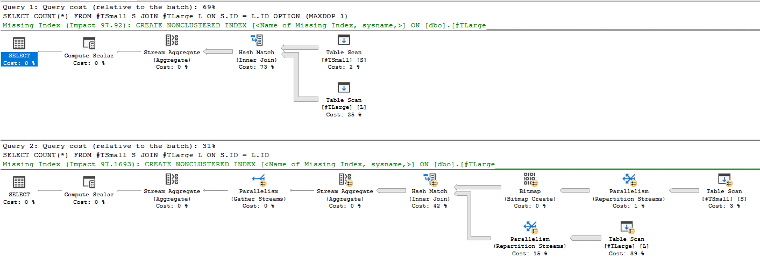
Task: Click Table Scan of #TSmall costing 2%
Action: point(344,51)
